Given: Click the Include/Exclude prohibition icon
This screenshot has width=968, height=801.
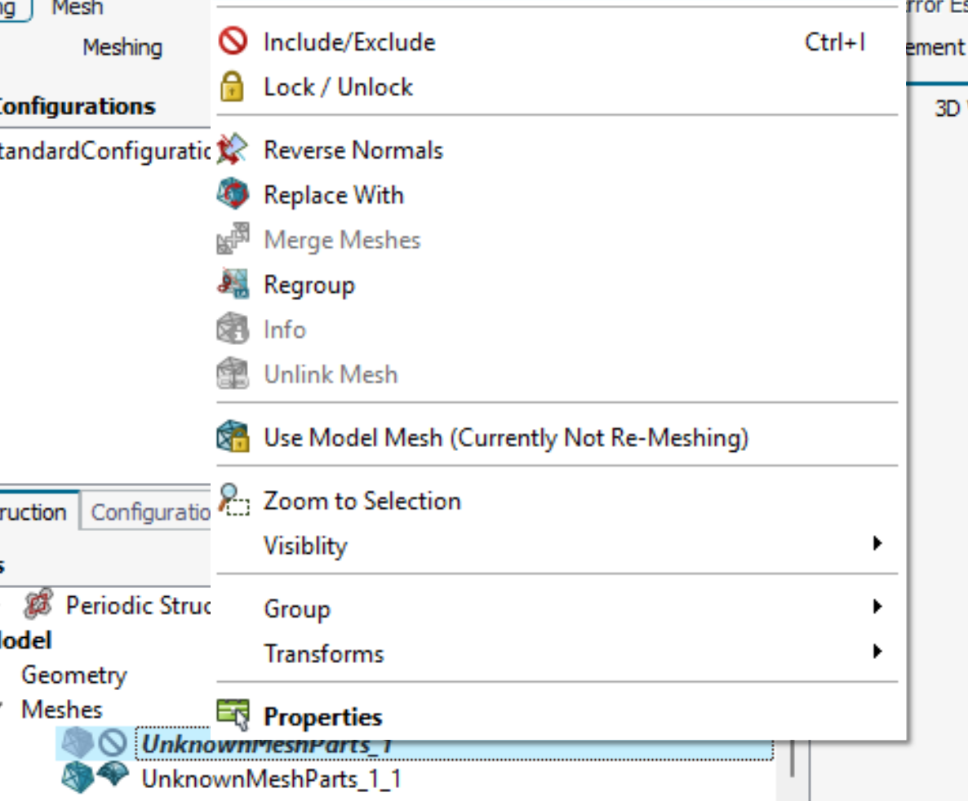Looking at the screenshot, I should 233,42.
